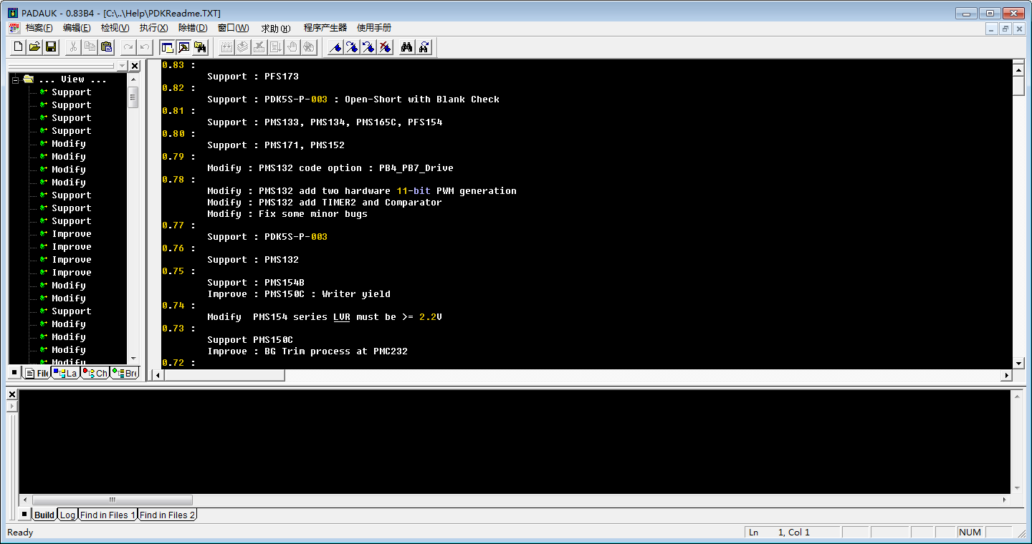
Task: Switch to the La tab in workspace panel
Action: [65, 373]
